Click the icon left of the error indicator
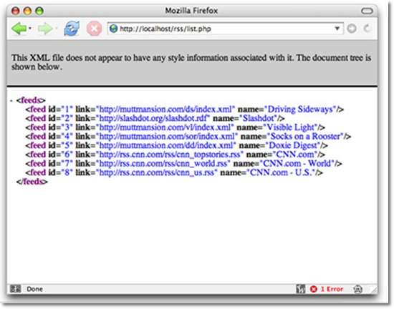Image resolution: width=394 pixels, height=309 pixels. 301,289
